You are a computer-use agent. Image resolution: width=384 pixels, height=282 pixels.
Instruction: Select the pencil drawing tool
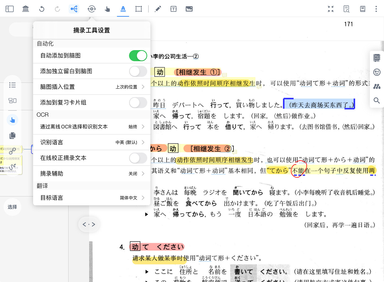tap(158, 9)
